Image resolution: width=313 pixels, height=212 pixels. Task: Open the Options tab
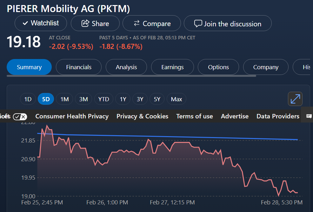(x=218, y=67)
